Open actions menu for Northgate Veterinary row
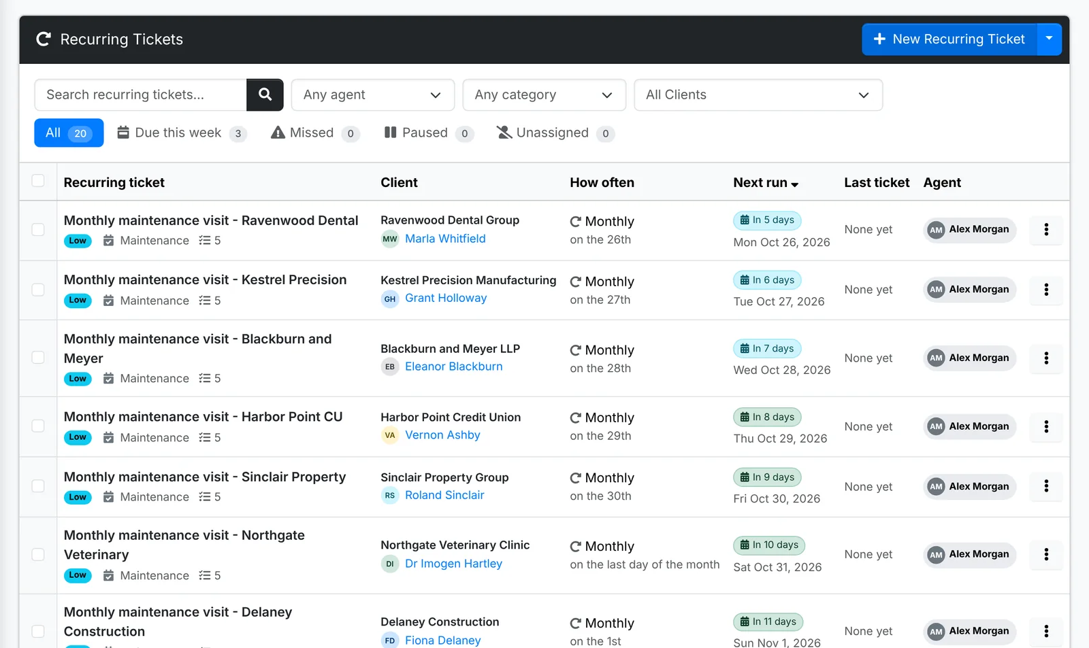The image size is (1089, 648). point(1046,554)
